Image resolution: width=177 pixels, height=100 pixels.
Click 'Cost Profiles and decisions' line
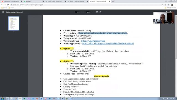coord(76,84)
